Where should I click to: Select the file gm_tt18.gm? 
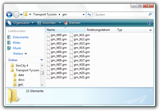coord(82,65)
